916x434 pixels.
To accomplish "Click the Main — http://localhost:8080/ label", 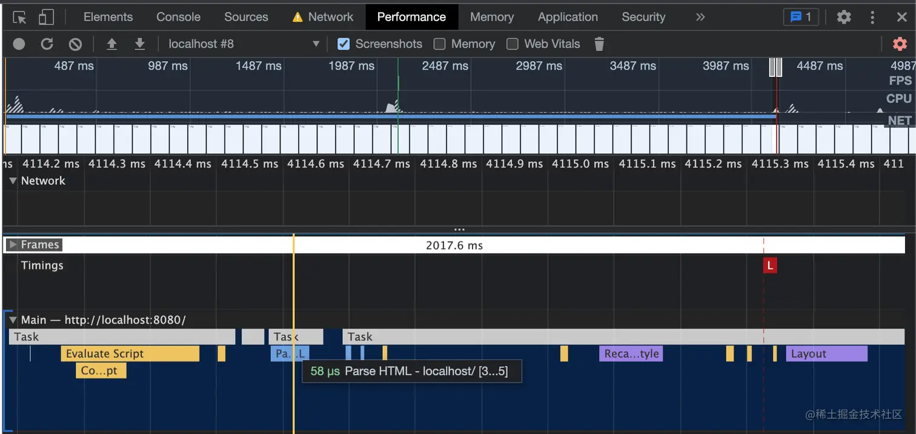I will (103, 320).
